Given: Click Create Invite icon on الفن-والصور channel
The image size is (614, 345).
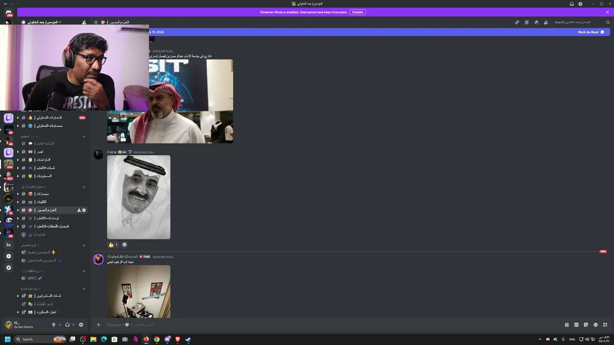Looking at the screenshot, I should [x=79, y=210].
